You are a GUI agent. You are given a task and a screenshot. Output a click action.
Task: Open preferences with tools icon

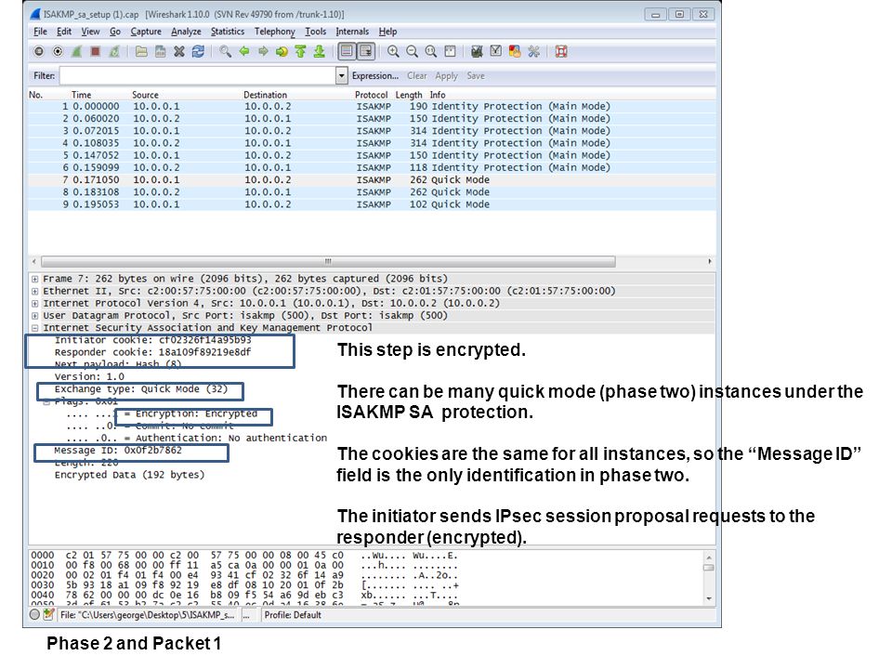(533, 52)
